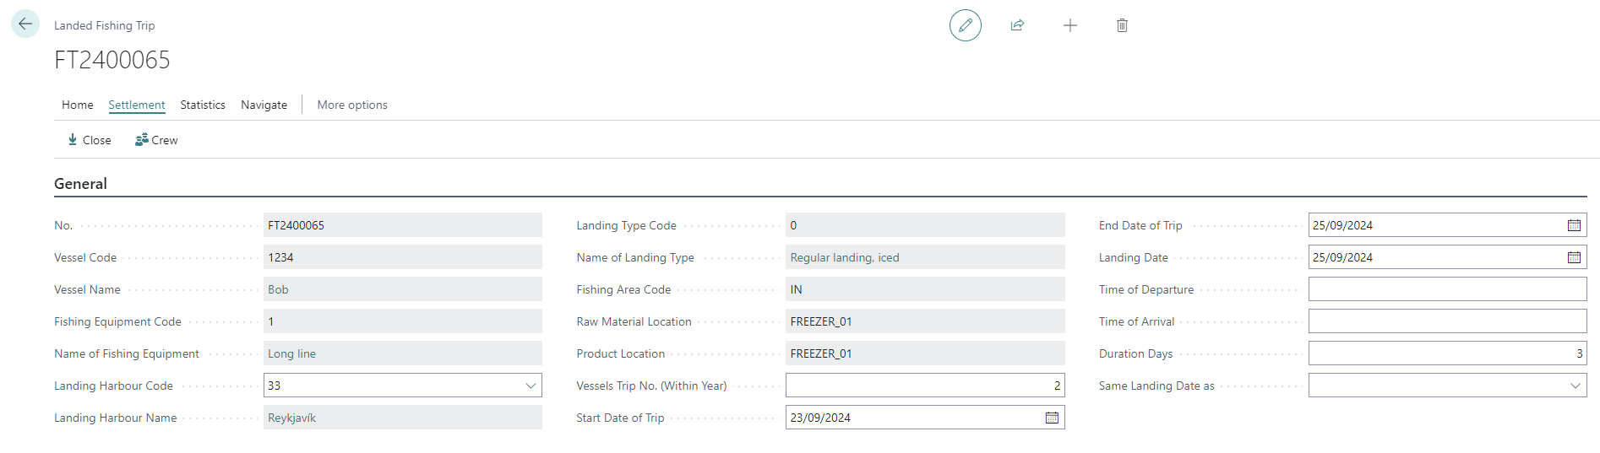Click the Time of Departure field
Image resolution: width=1600 pixels, height=453 pixels.
[1446, 289]
